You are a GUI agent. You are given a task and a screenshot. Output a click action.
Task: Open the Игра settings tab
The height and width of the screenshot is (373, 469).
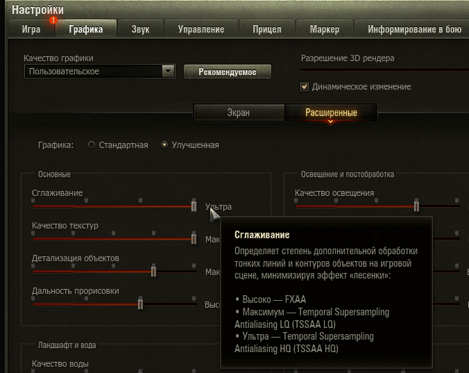point(31,29)
